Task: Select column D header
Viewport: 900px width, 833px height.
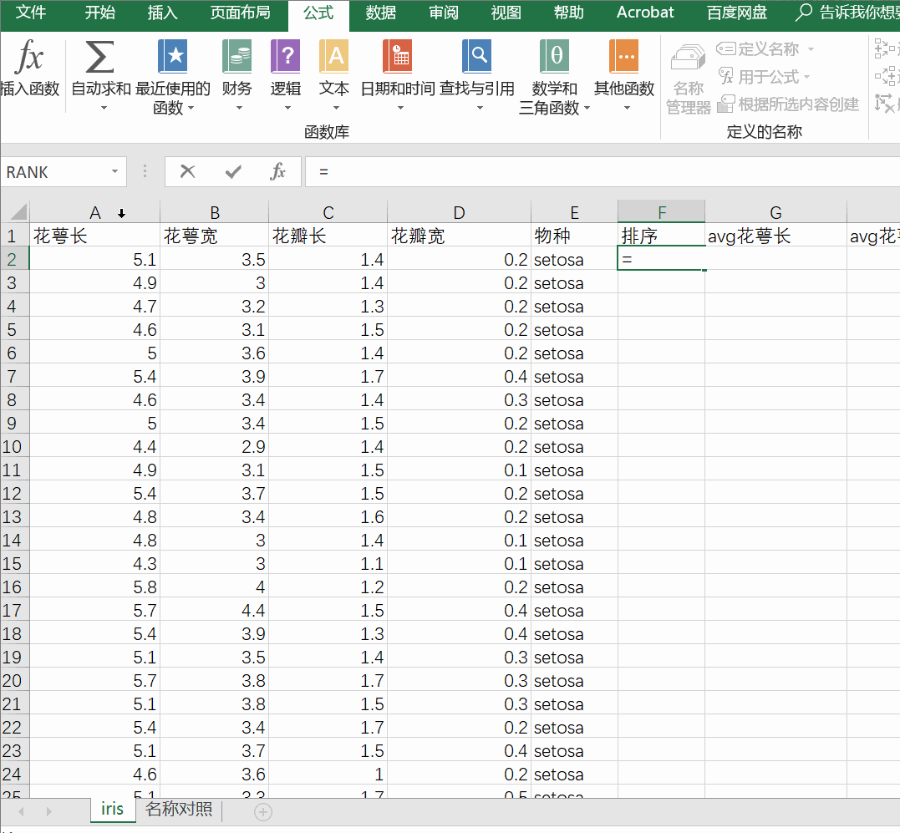Action: click(x=459, y=212)
